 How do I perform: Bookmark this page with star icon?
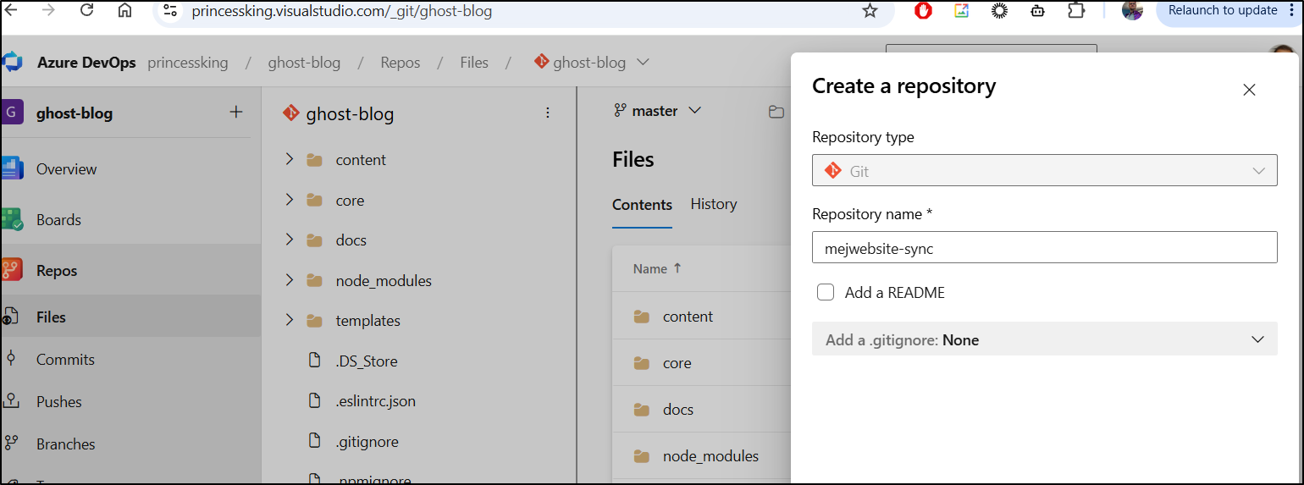(x=870, y=11)
